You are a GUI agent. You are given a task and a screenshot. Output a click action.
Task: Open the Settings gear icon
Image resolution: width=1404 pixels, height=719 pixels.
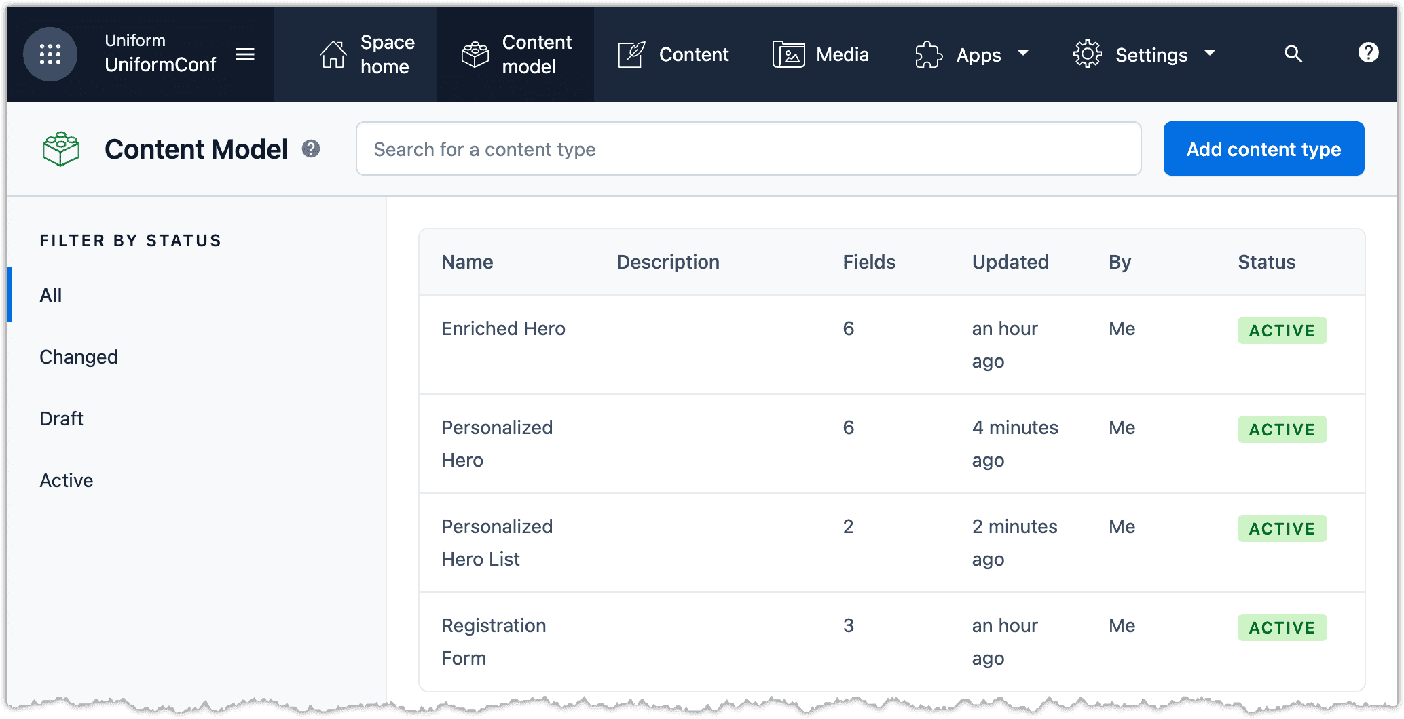1087,54
